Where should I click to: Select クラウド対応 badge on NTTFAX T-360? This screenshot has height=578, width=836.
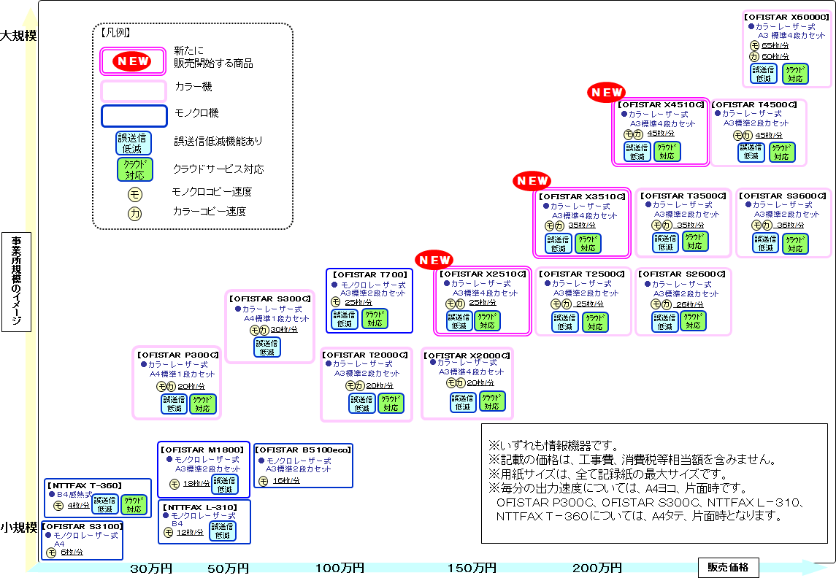click(134, 504)
